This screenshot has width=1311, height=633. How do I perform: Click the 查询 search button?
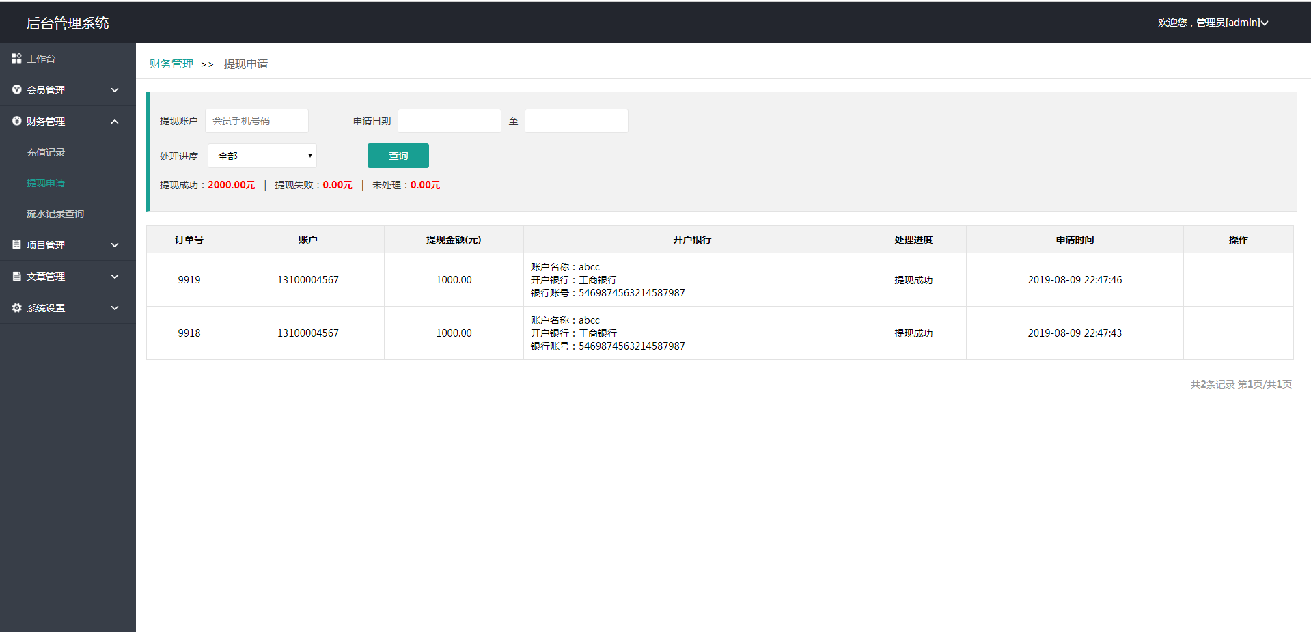pyautogui.click(x=398, y=156)
